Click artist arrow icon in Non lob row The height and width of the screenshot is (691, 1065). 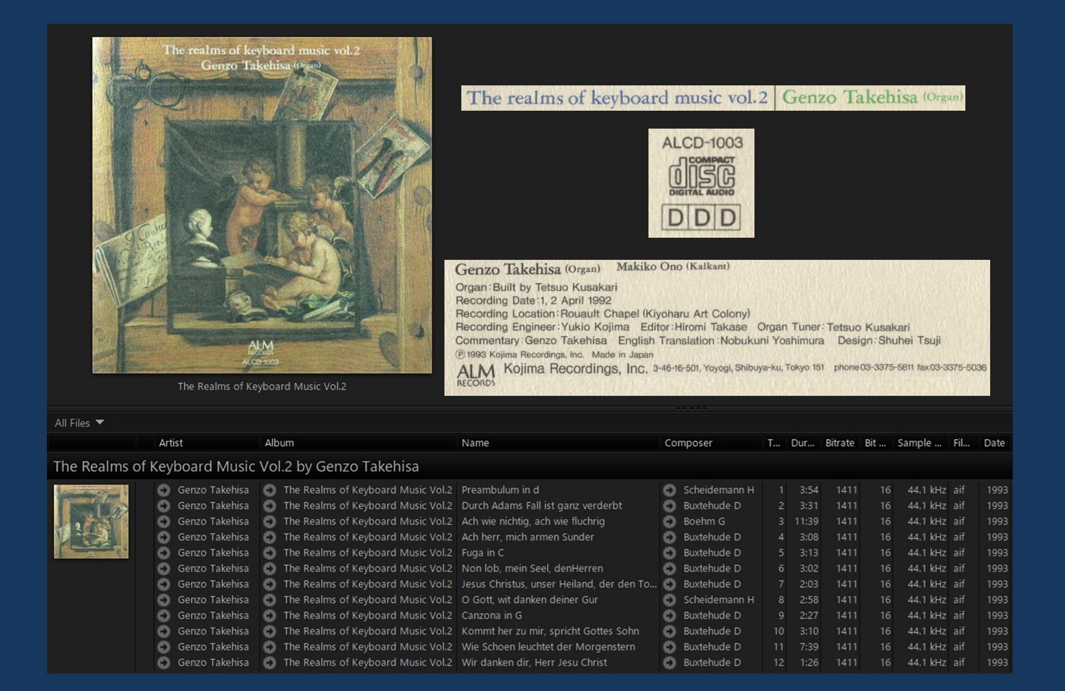(164, 568)
